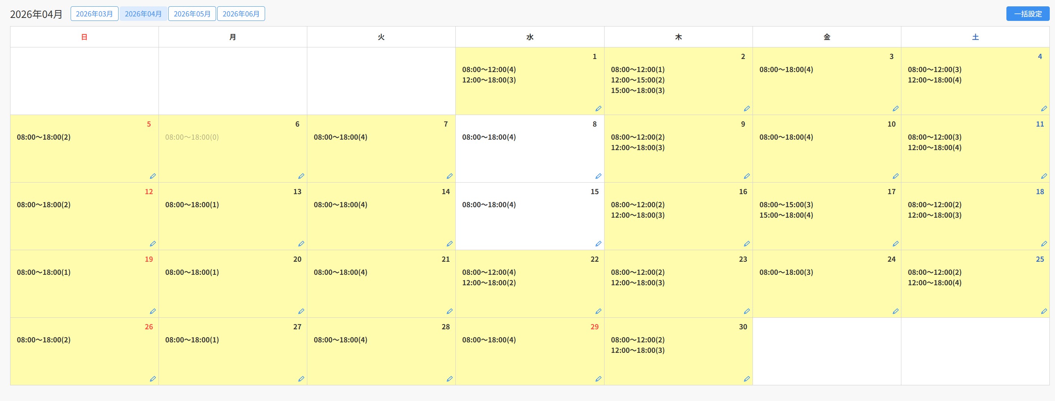Click the 15:00～18:00(4) slot on April 17
Screen dimensions: 1055x401
tap(786, 215)
